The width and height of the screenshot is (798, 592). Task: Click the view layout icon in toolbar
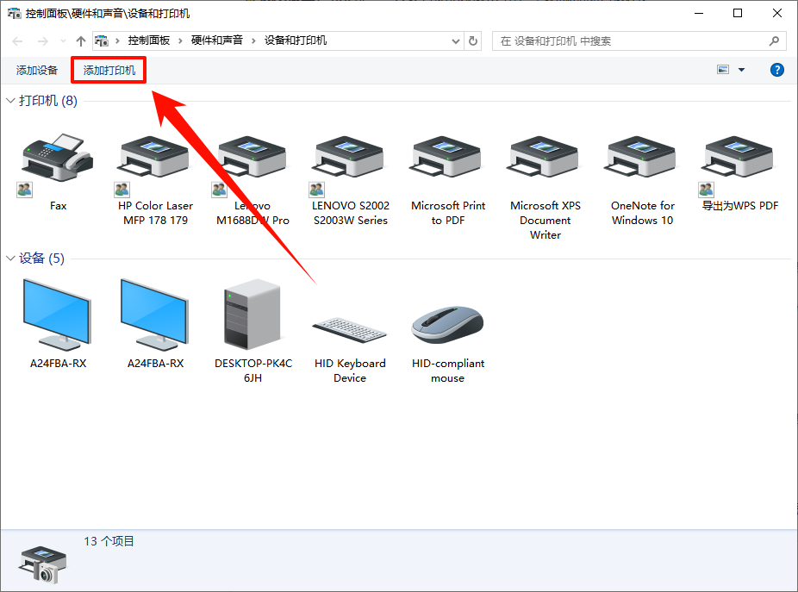tap(723, 70)
